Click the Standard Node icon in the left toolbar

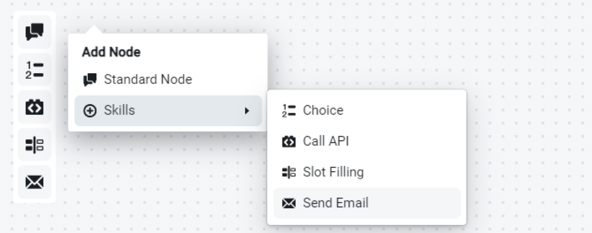35,32
